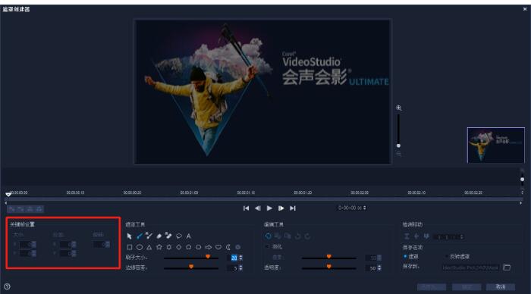Select the eraser mask tool
The height and width of the screenshot is (294, 531).
click(x=159, y=236)
